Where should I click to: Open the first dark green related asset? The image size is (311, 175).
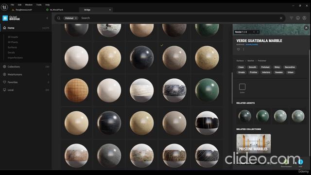245,116
